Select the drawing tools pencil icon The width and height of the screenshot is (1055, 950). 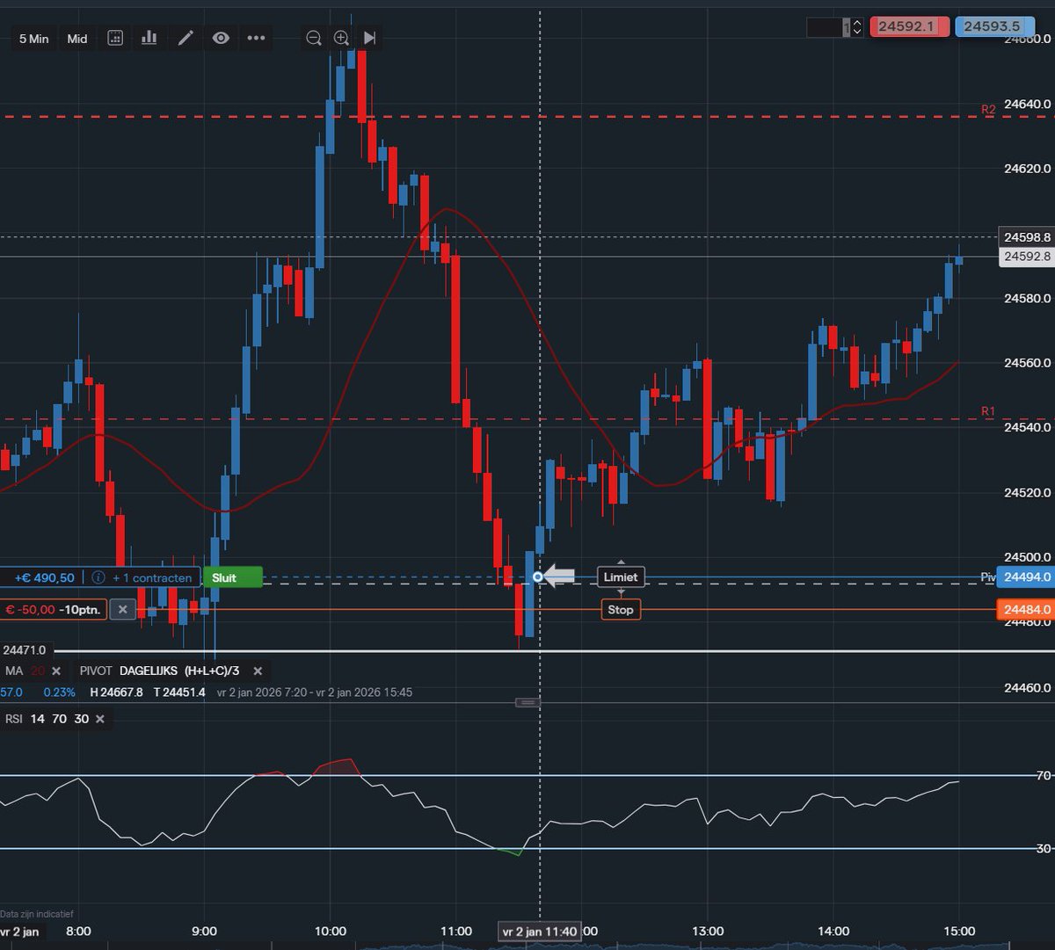[186, 38]
